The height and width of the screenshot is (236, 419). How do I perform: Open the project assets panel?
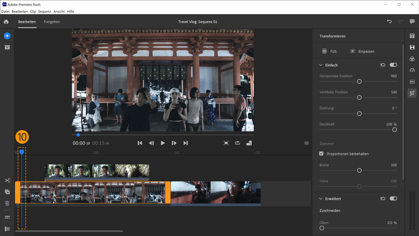coord(7,47)
